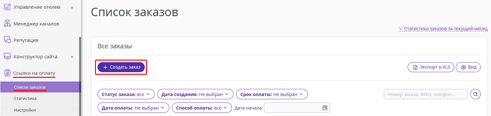Image resolution: width=491 pixels, height=116 pixels.
Task: Click the Список заказов page title
Action: [x=135, y=12]
